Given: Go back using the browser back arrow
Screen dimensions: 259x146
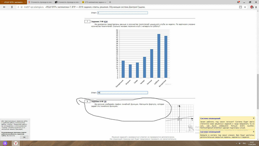Looking at the screenshot, I should coord(4,7).
